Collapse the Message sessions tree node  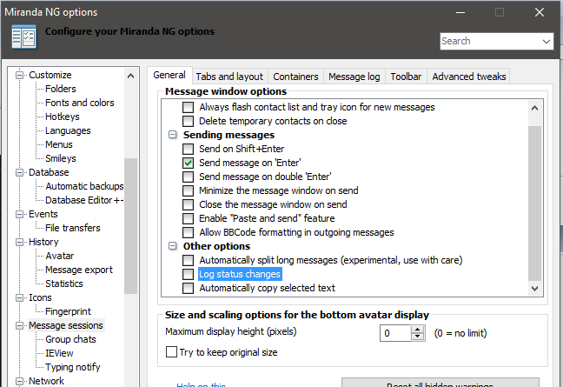tap(19, 325)
